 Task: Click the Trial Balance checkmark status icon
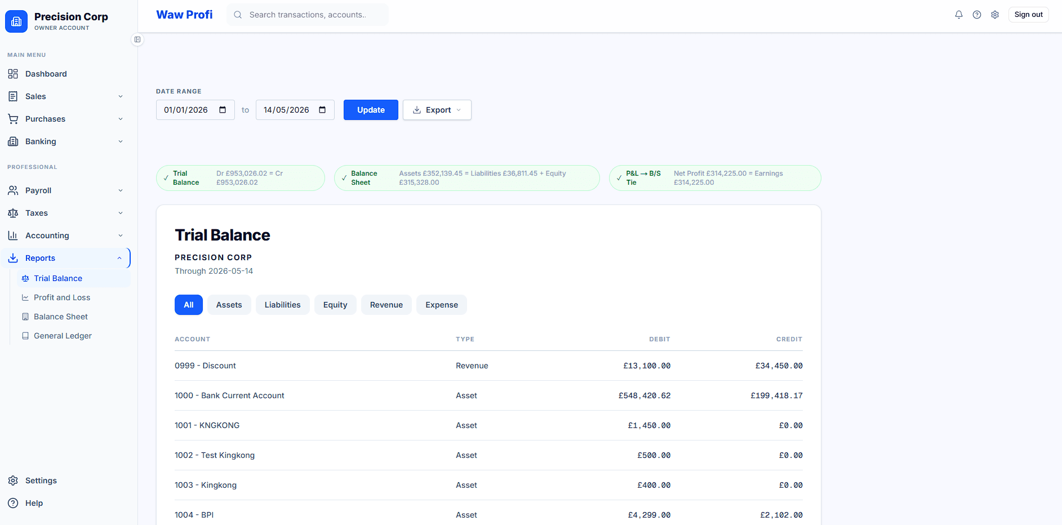(x=166, y=178)
